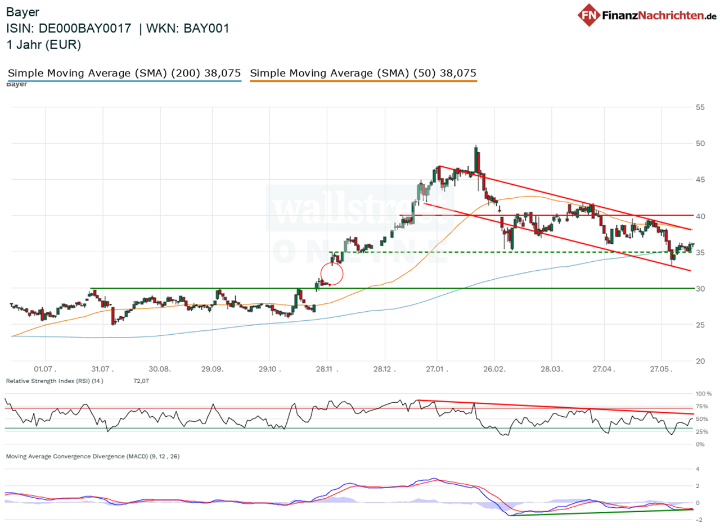Click the SMA (200) 38,075 legend entry

[x=124, y=73]
